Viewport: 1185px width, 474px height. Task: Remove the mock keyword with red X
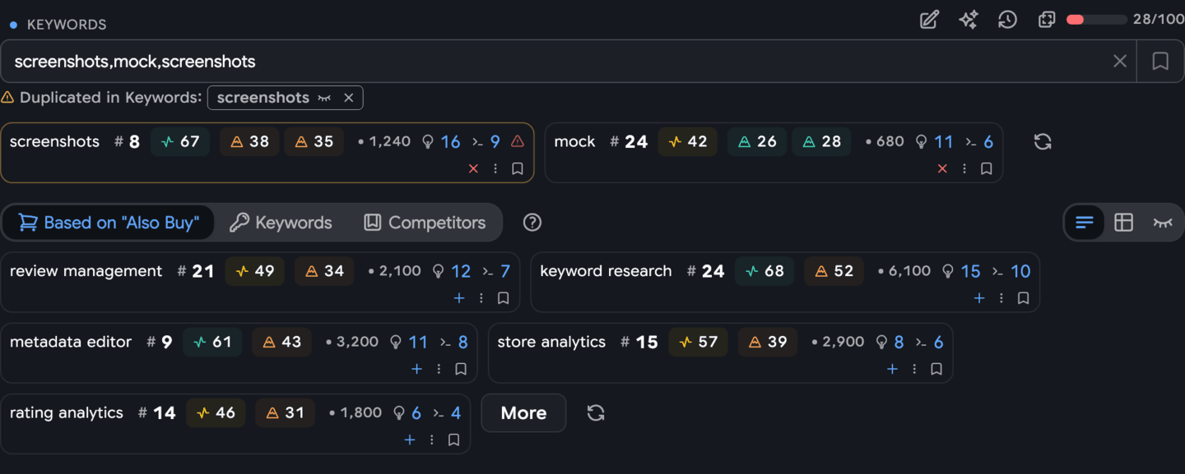tap(942, 168)
